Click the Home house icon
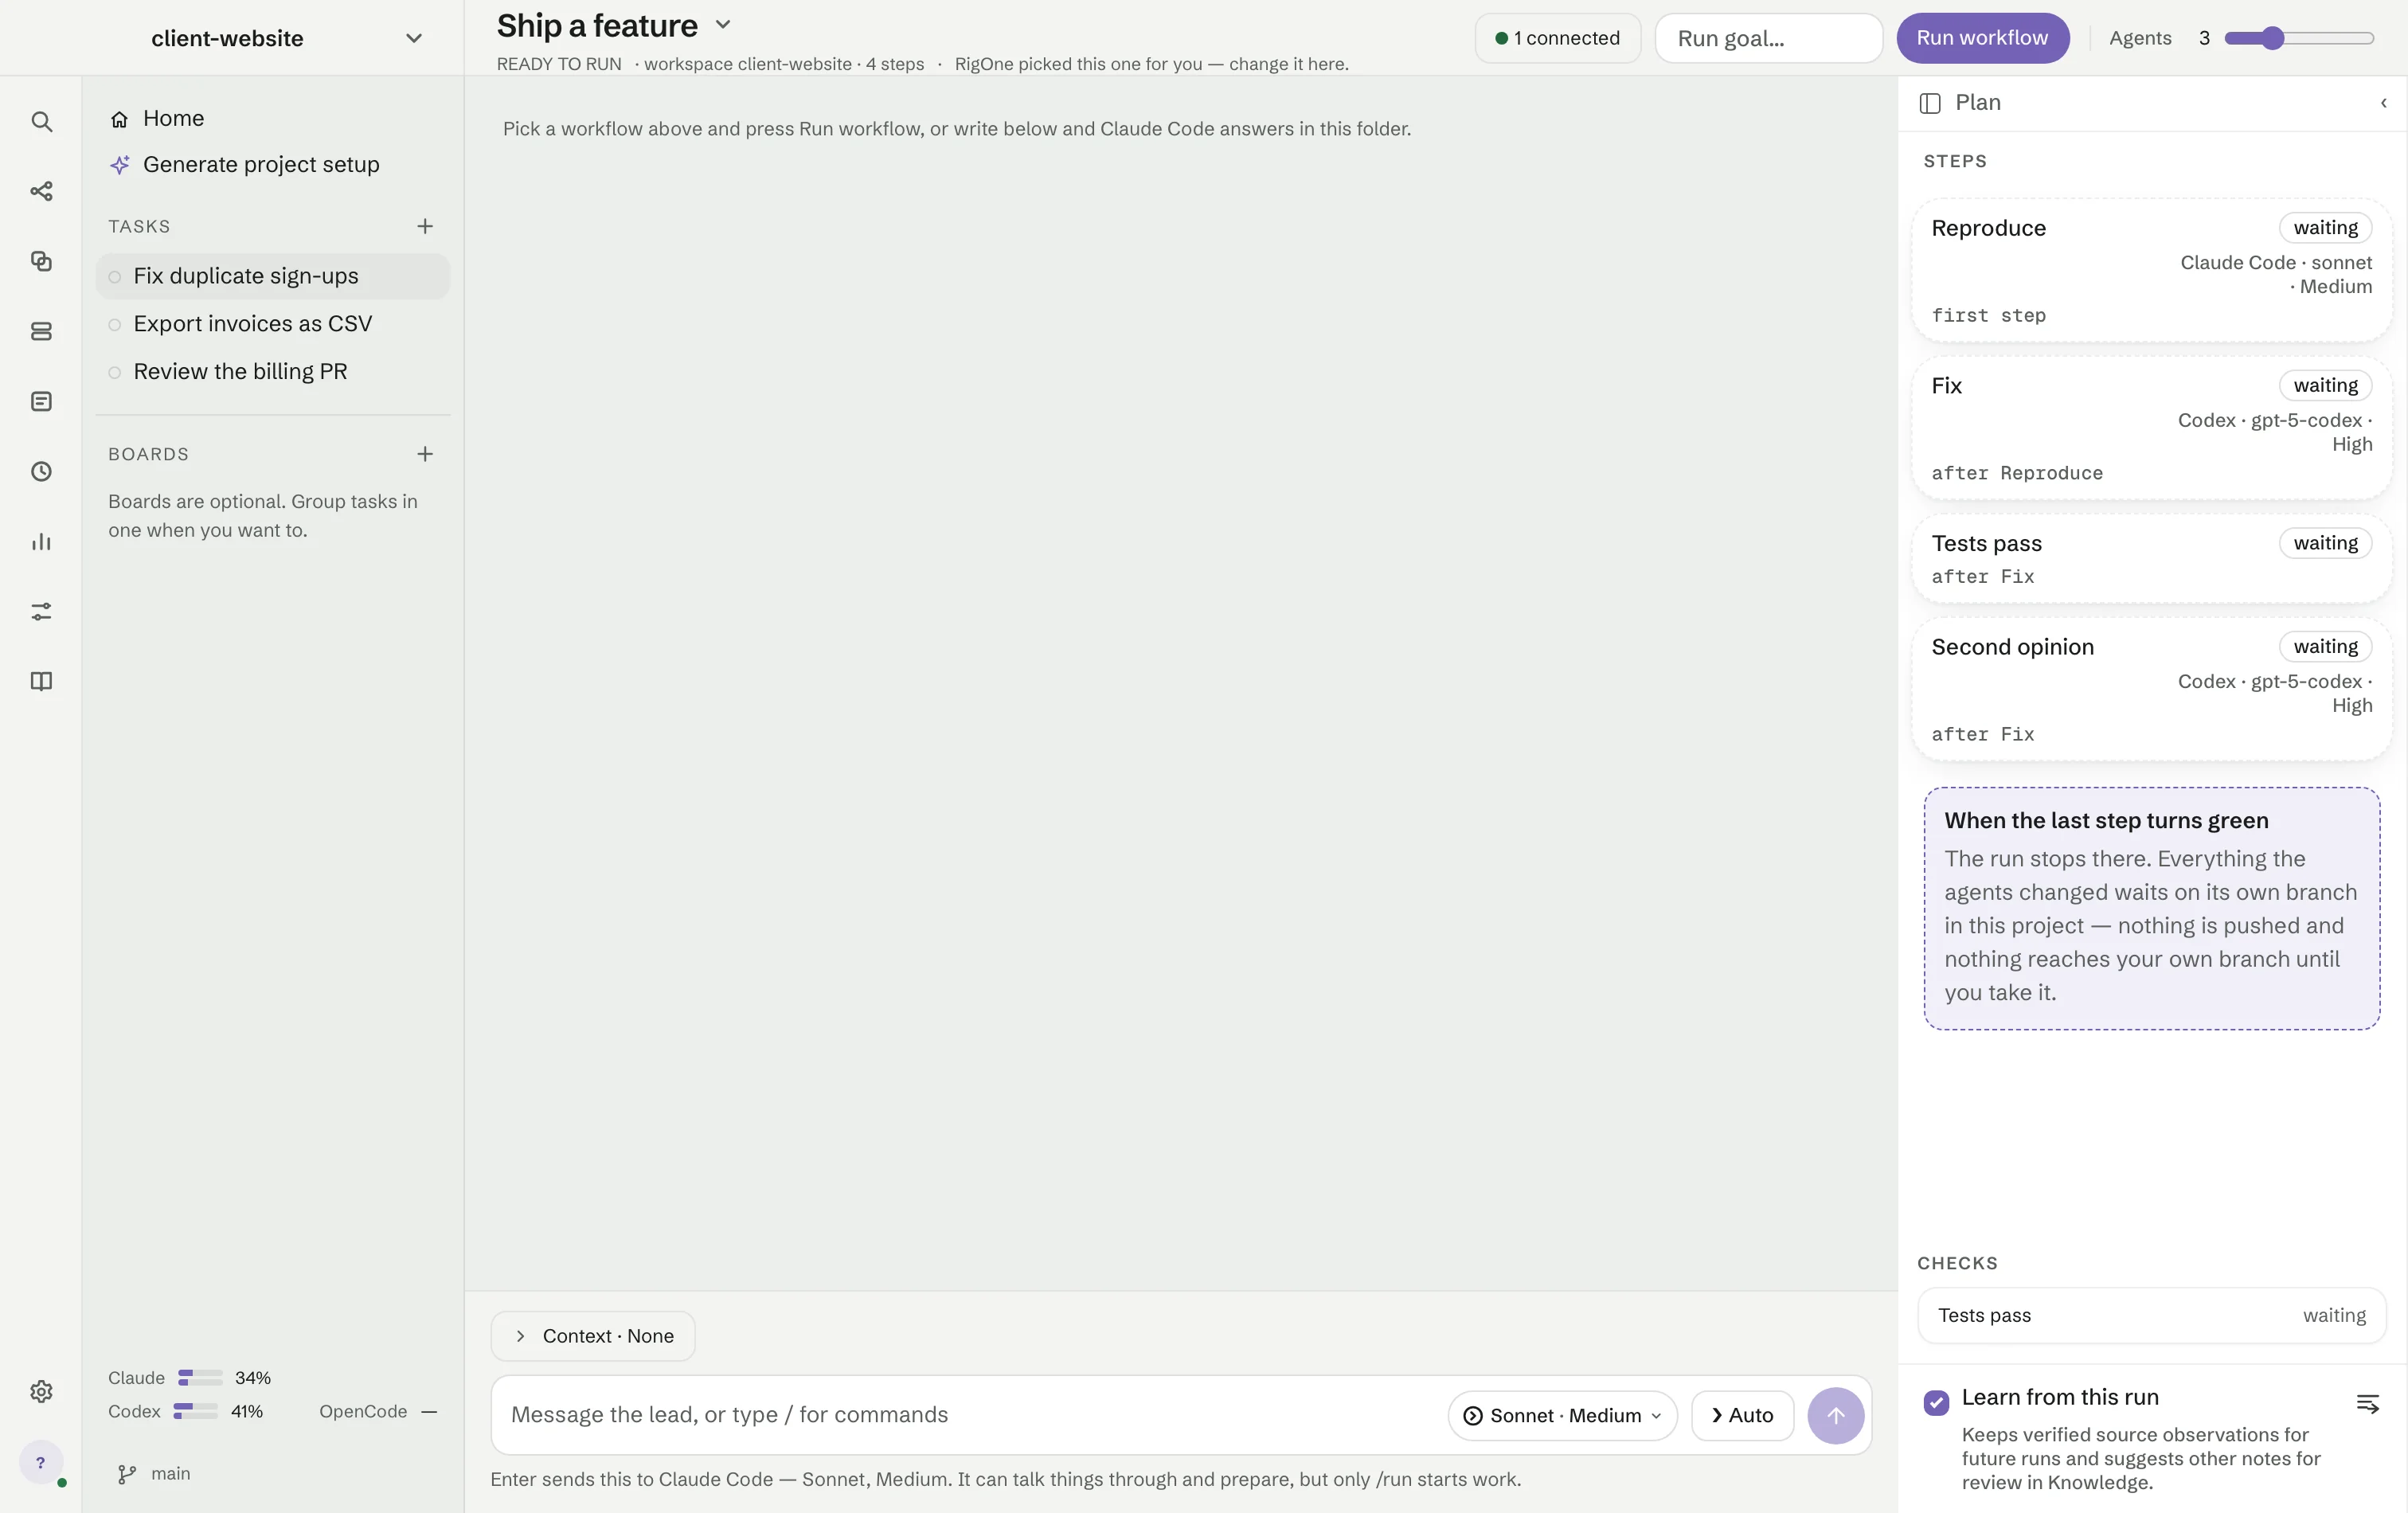2408x1513 pixels. pyautogui.click(x=119, y=119)
